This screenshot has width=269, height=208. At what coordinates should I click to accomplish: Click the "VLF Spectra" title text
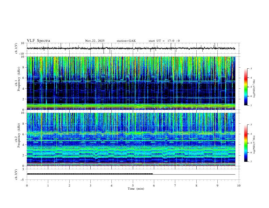[38, 41]
